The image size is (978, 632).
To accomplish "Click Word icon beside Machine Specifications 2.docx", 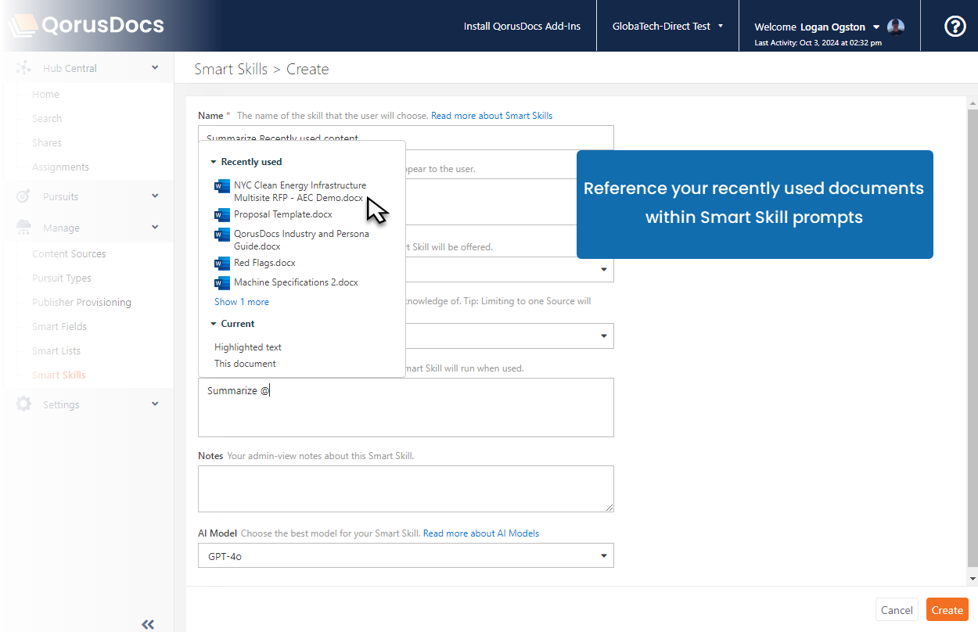I will (x=221, y=282).
